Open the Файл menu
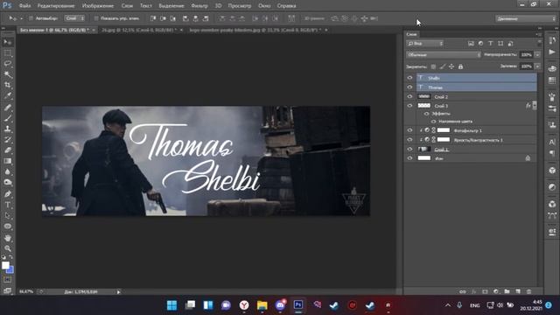This screenshot has width=560, height=315. [24, 6]
